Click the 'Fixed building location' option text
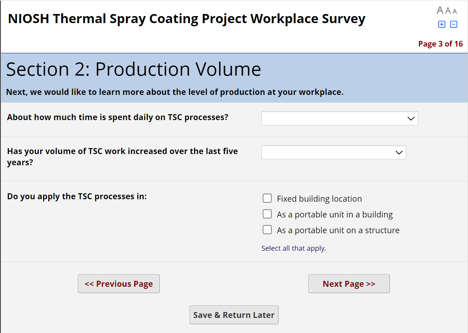 (319, 199)
